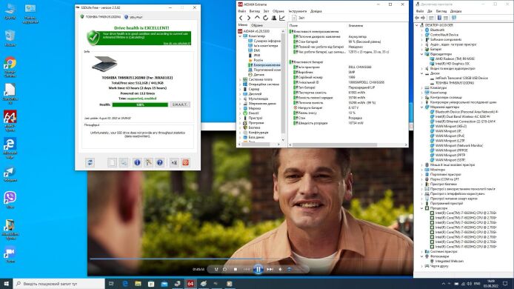
Task: Click the video player seek progress bar
Action: (x=250, y=259)
